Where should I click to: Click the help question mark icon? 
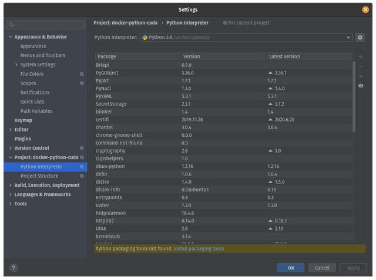tap(14, 268)
